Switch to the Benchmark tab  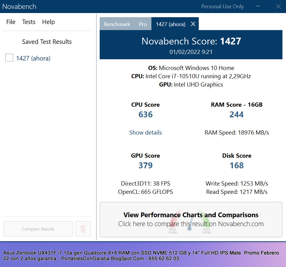click(117, 24)
